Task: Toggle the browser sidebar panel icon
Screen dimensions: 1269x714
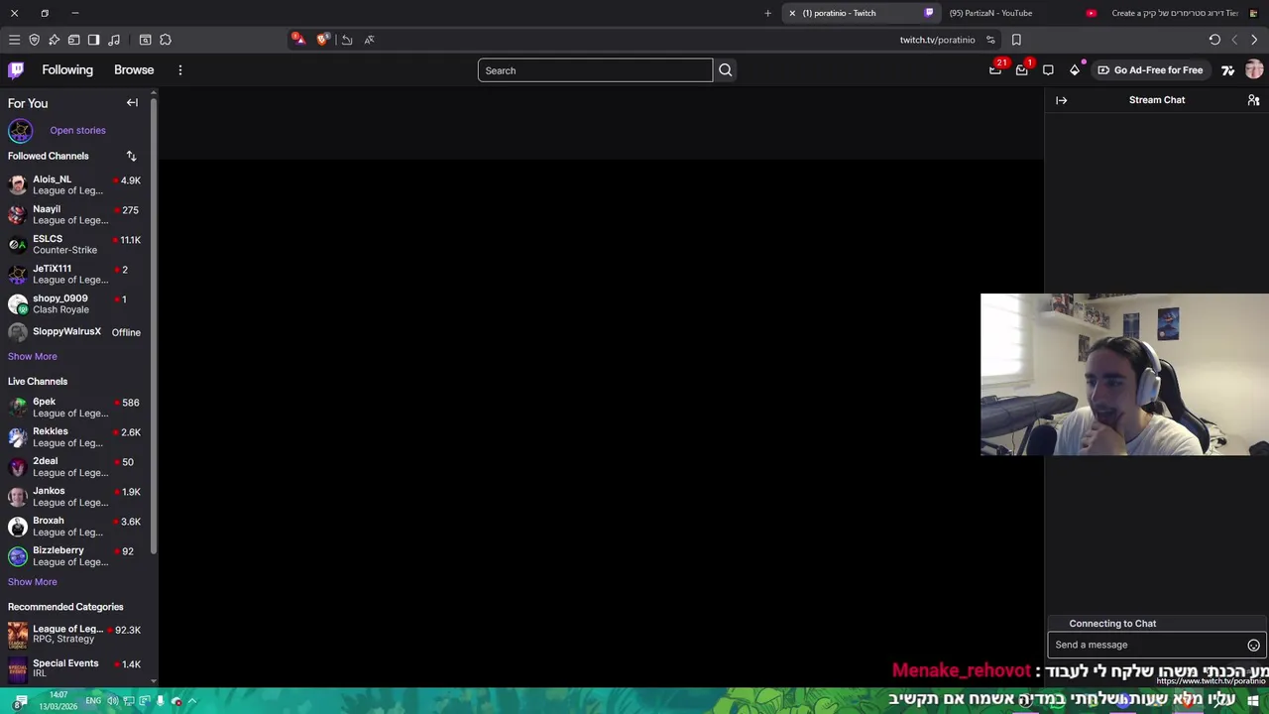Action: click(93, 40)
